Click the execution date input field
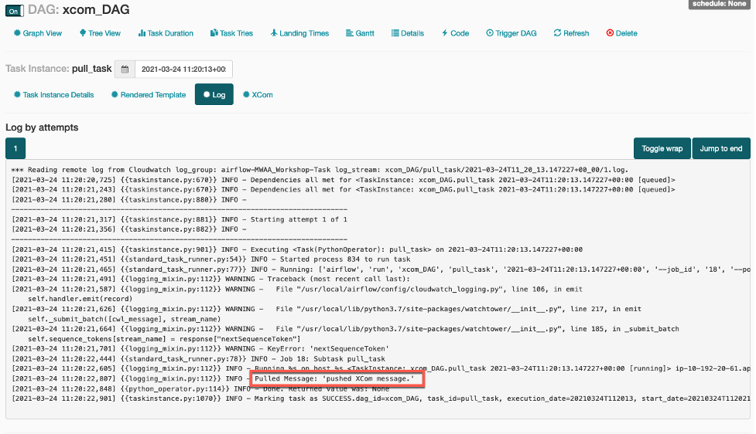Screen dimensions: 756x434 pos(183,70)
